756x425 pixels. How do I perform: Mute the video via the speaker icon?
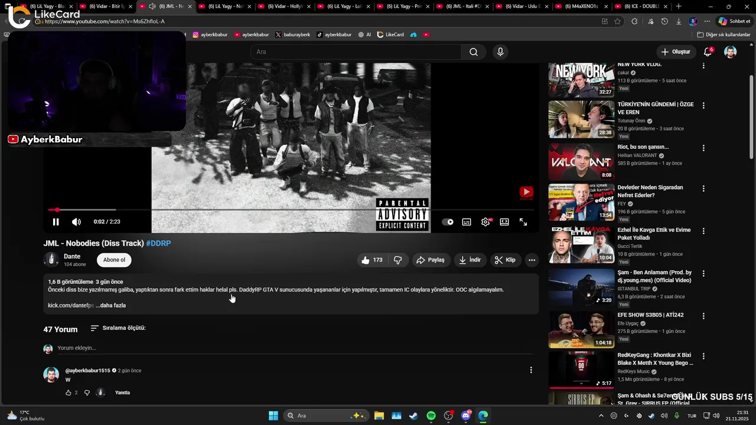(76, 222)
